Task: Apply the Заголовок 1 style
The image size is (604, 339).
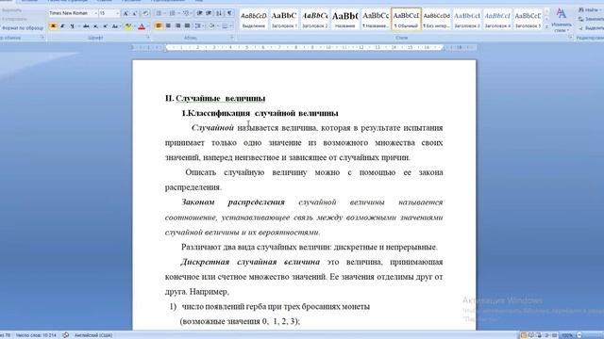Action: [x=284, y=19]
